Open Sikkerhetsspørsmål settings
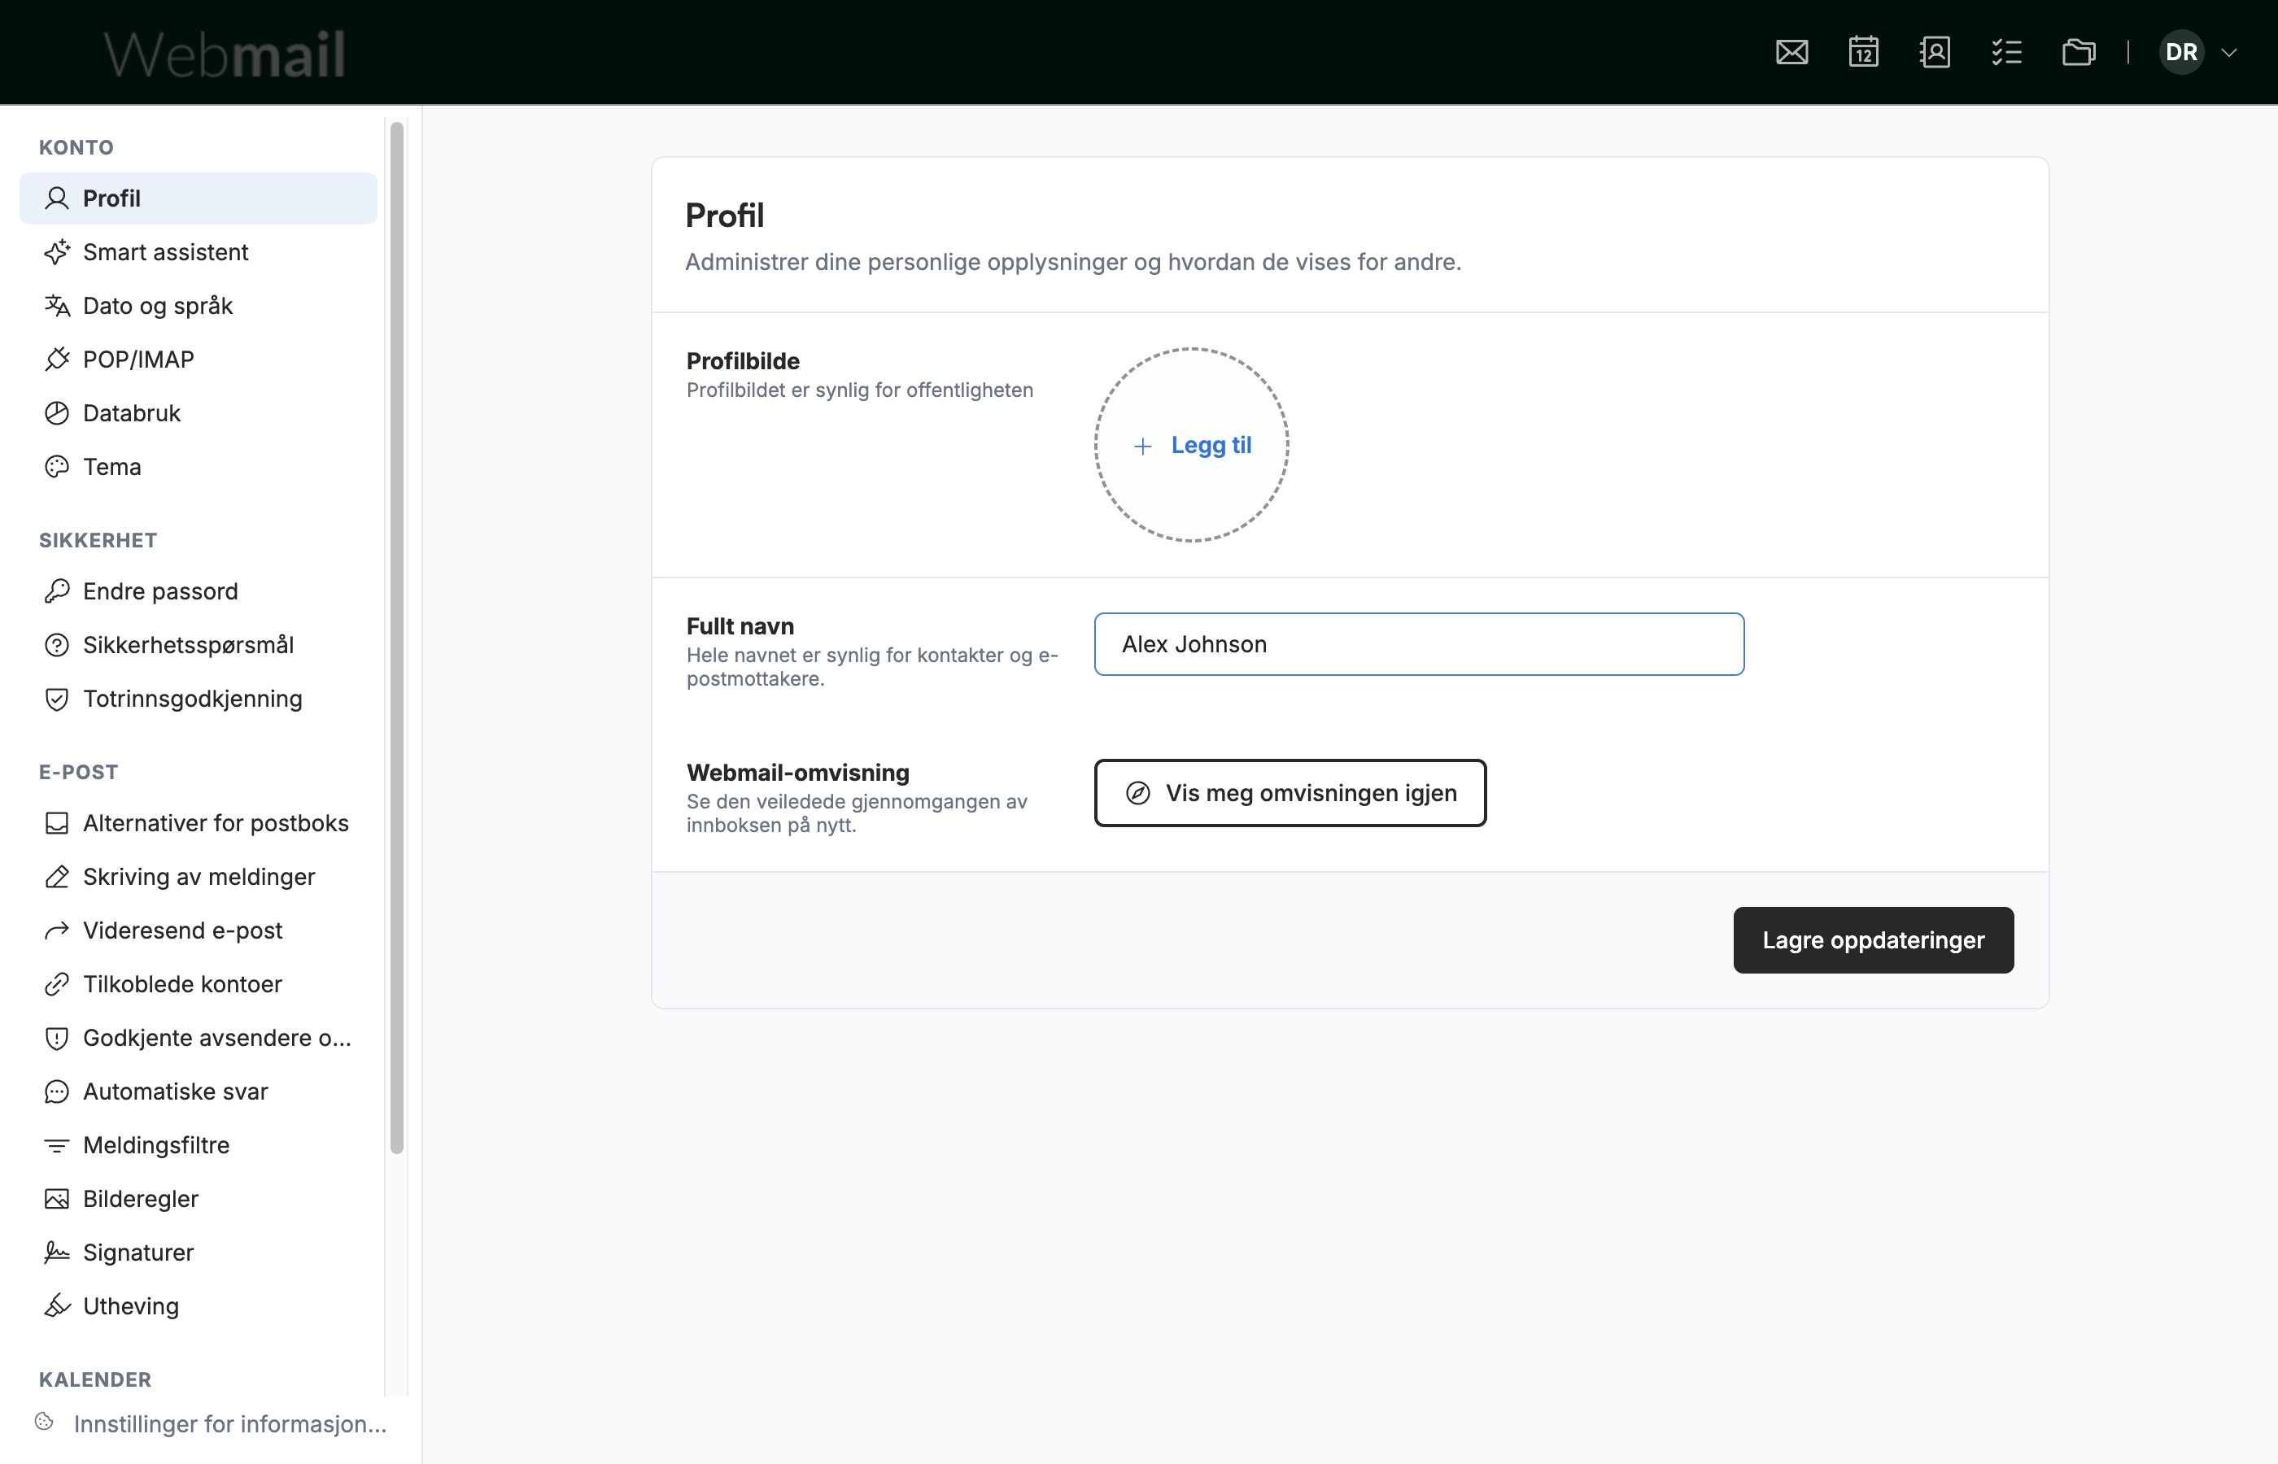2278x1464 pixels. tap(198, 644)
